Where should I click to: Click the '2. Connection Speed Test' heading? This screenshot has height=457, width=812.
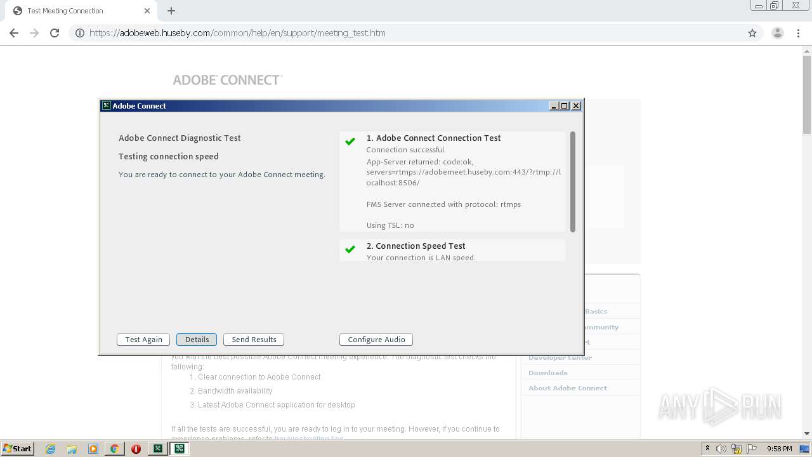coord(416,246)
